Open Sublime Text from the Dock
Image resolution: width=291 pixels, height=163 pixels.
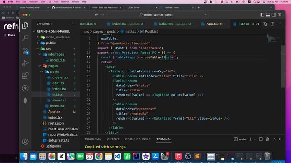pos(197,156)
